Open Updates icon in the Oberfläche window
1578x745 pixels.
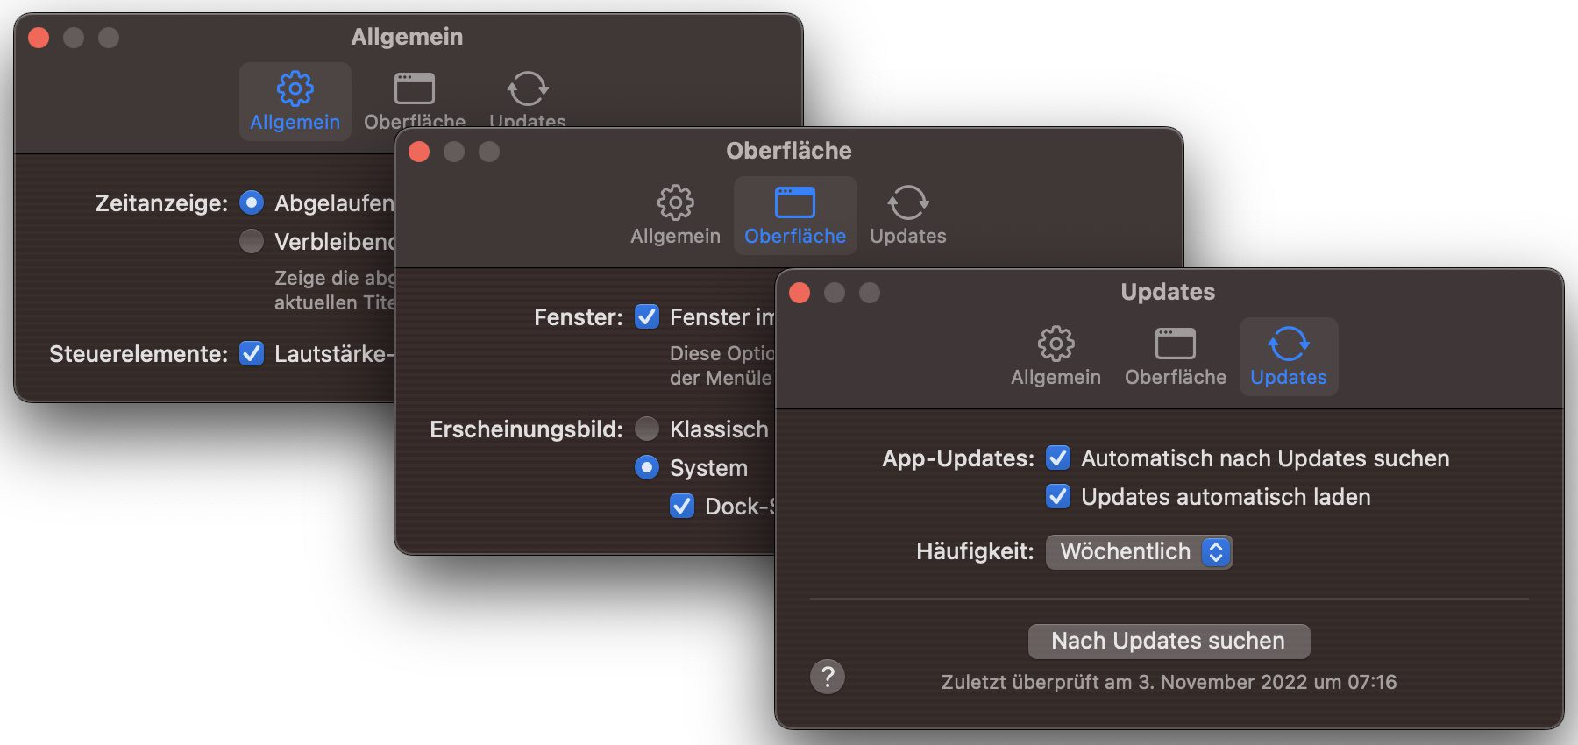click(x=907, y=203)
